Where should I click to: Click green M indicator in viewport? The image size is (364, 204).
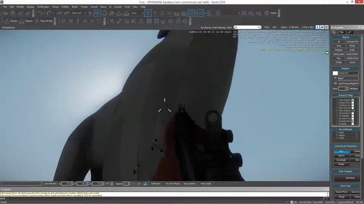click(327, 53)
